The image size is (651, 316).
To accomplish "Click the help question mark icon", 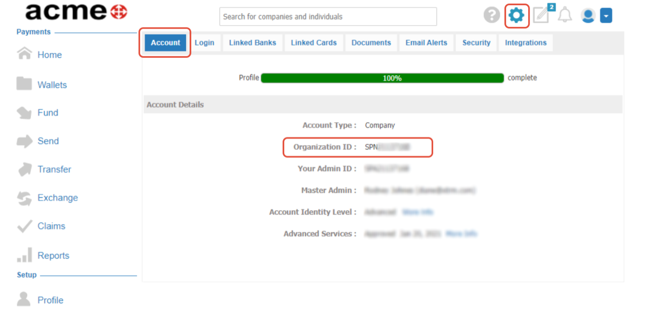I will tap(492, 15).
